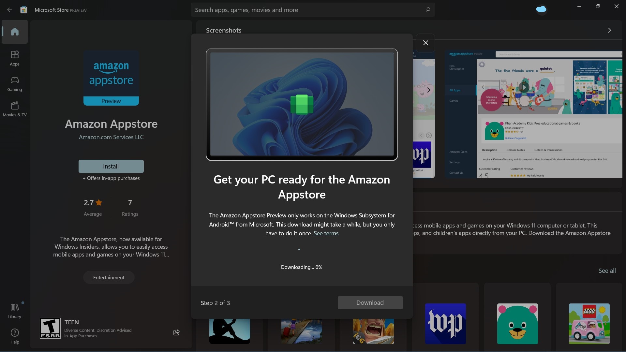The height and width of the screenshot is (352, 626).
Task: Open Help in the sidebar
Action: click(x=15, y=336)
